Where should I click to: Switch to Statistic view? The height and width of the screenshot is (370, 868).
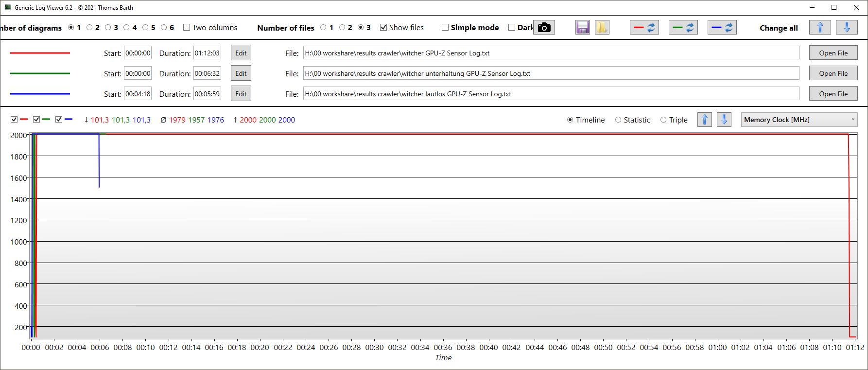coord(618,120)
